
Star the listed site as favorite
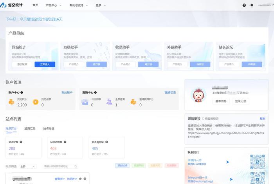coord(80,179)
